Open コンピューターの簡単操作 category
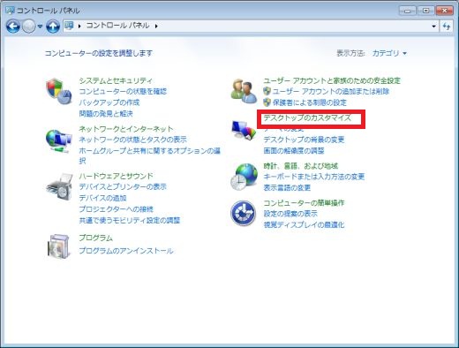The image size is (459, 348). (x=304, y=202)
